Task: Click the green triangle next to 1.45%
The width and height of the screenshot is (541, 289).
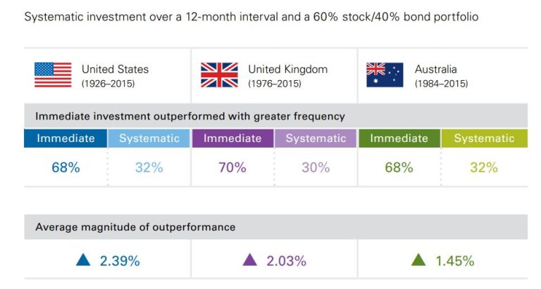Action: pos(418,260)
